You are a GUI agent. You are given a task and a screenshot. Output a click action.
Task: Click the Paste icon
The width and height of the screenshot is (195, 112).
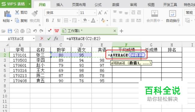point(7,14)
